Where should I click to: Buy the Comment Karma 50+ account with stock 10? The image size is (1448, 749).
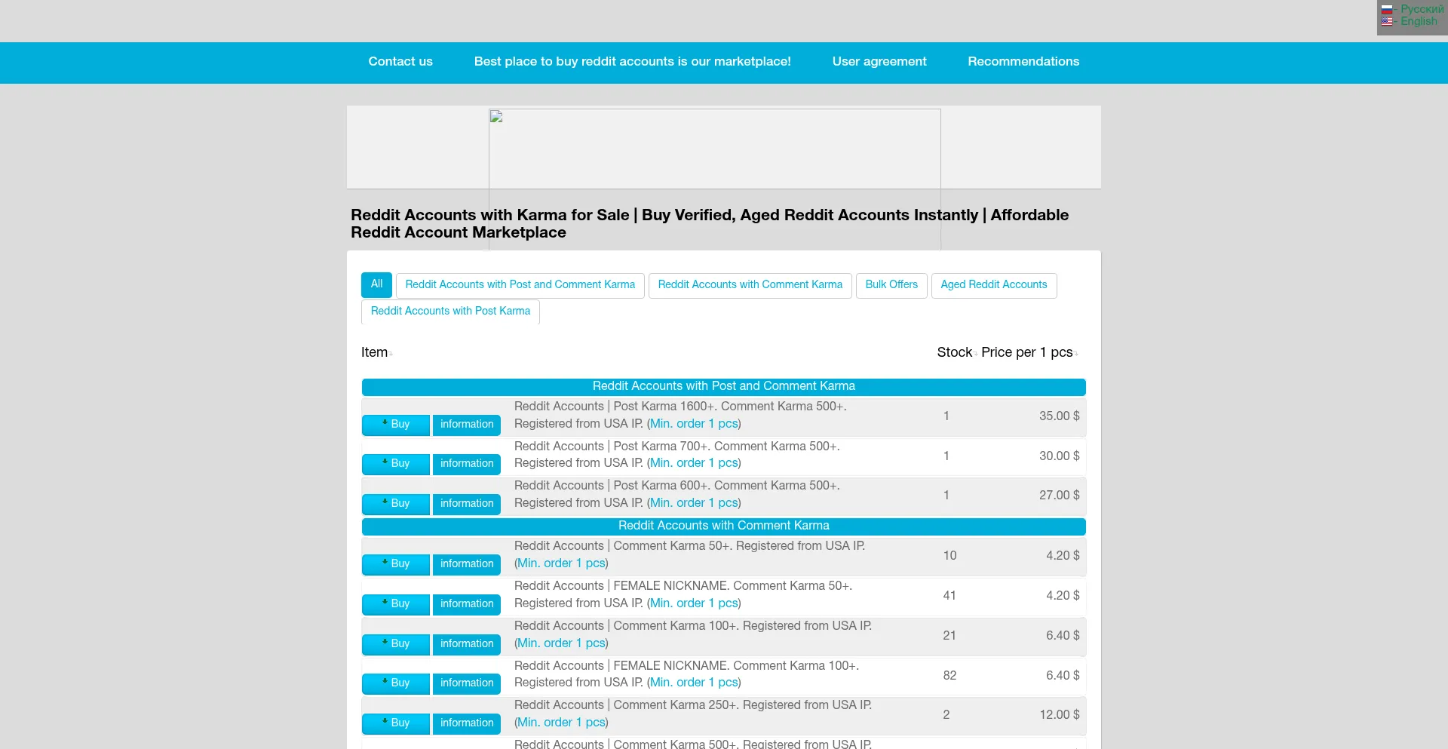[396, 564]
